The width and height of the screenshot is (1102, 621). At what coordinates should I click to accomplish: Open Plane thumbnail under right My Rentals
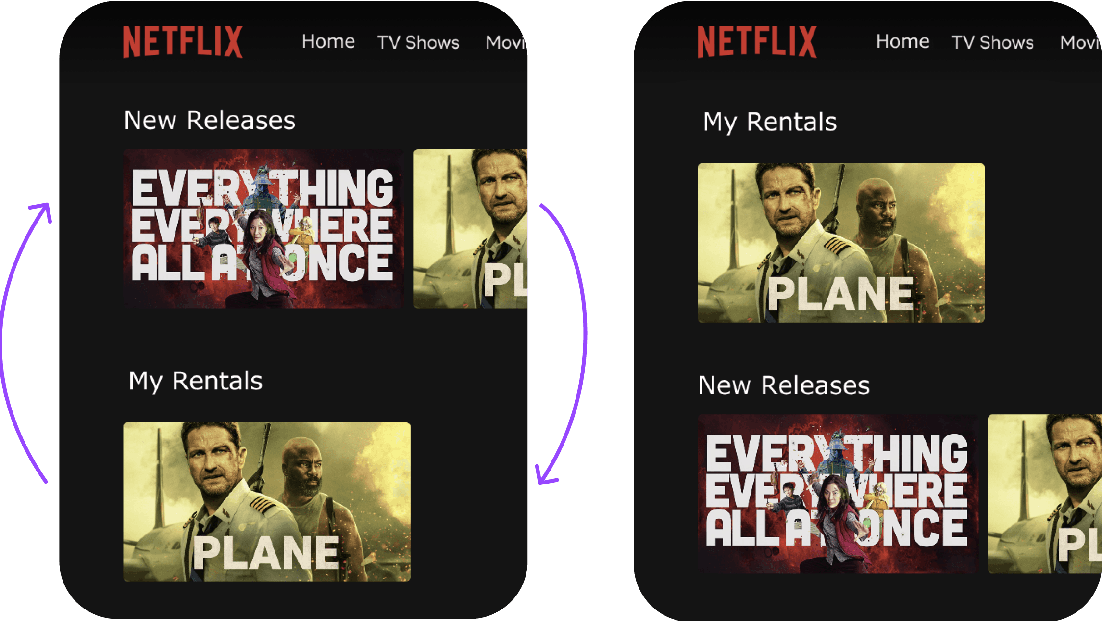(841, 243)
